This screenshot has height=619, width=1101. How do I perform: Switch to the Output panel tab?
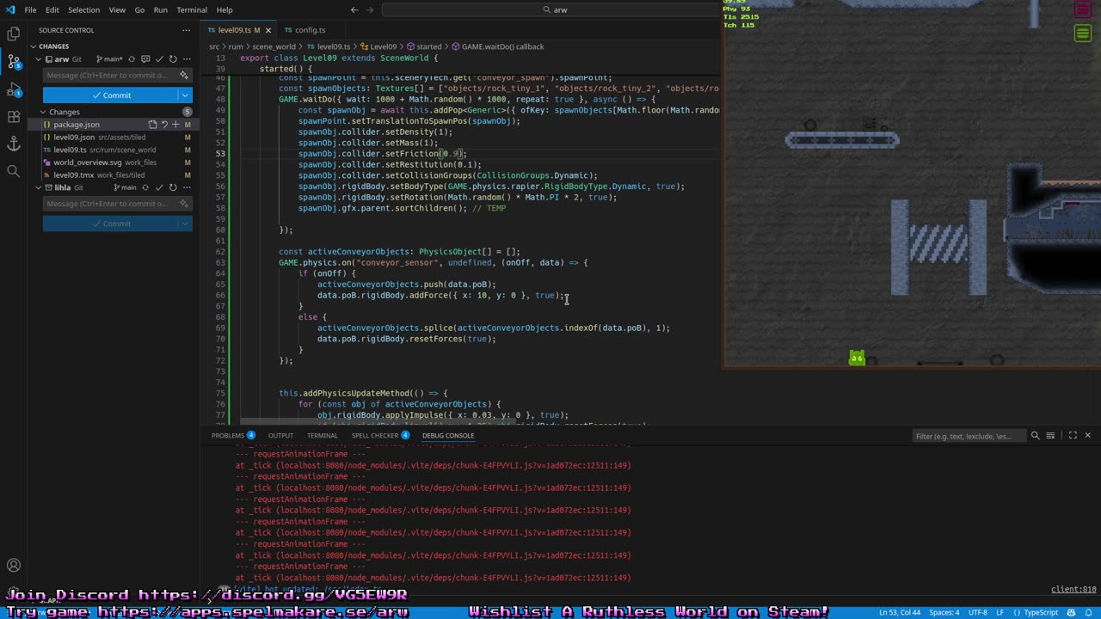280,436
